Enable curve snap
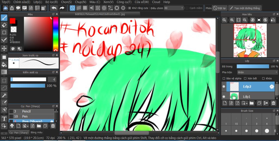 (111, 8)
